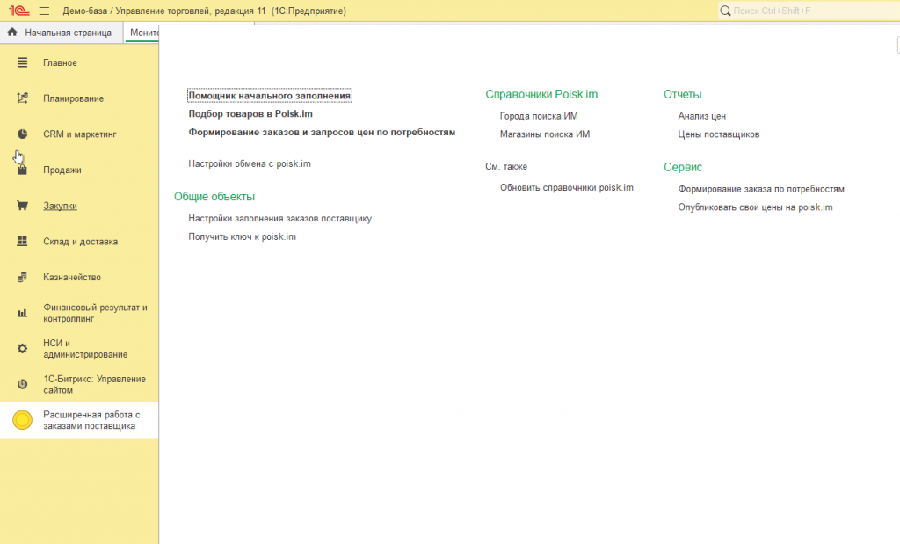Click the Планирование chart icon
This screenshot has width=900, height=544.
click(22, 98)
